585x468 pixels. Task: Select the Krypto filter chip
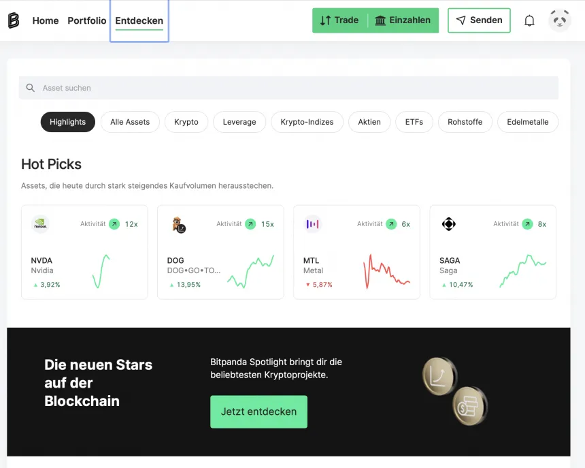[x=186, y=122]
